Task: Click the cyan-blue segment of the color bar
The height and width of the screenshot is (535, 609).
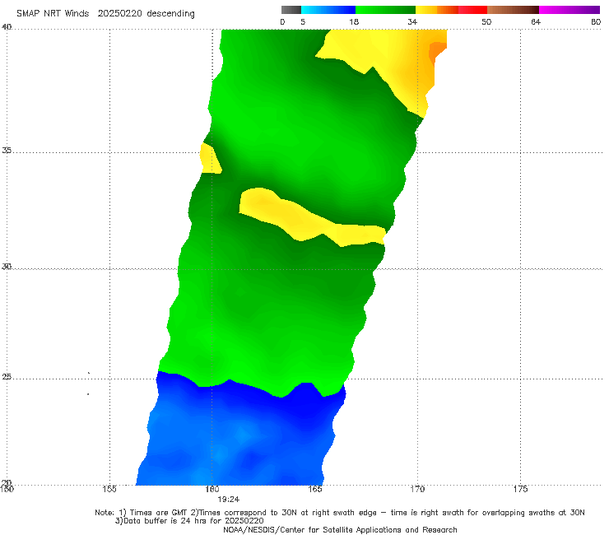Action: (x=328, y=10)
